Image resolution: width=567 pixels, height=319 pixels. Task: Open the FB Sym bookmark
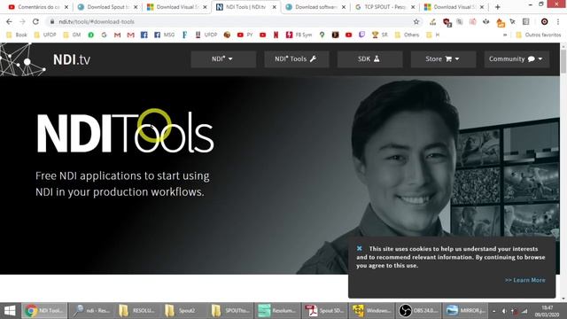299,35
